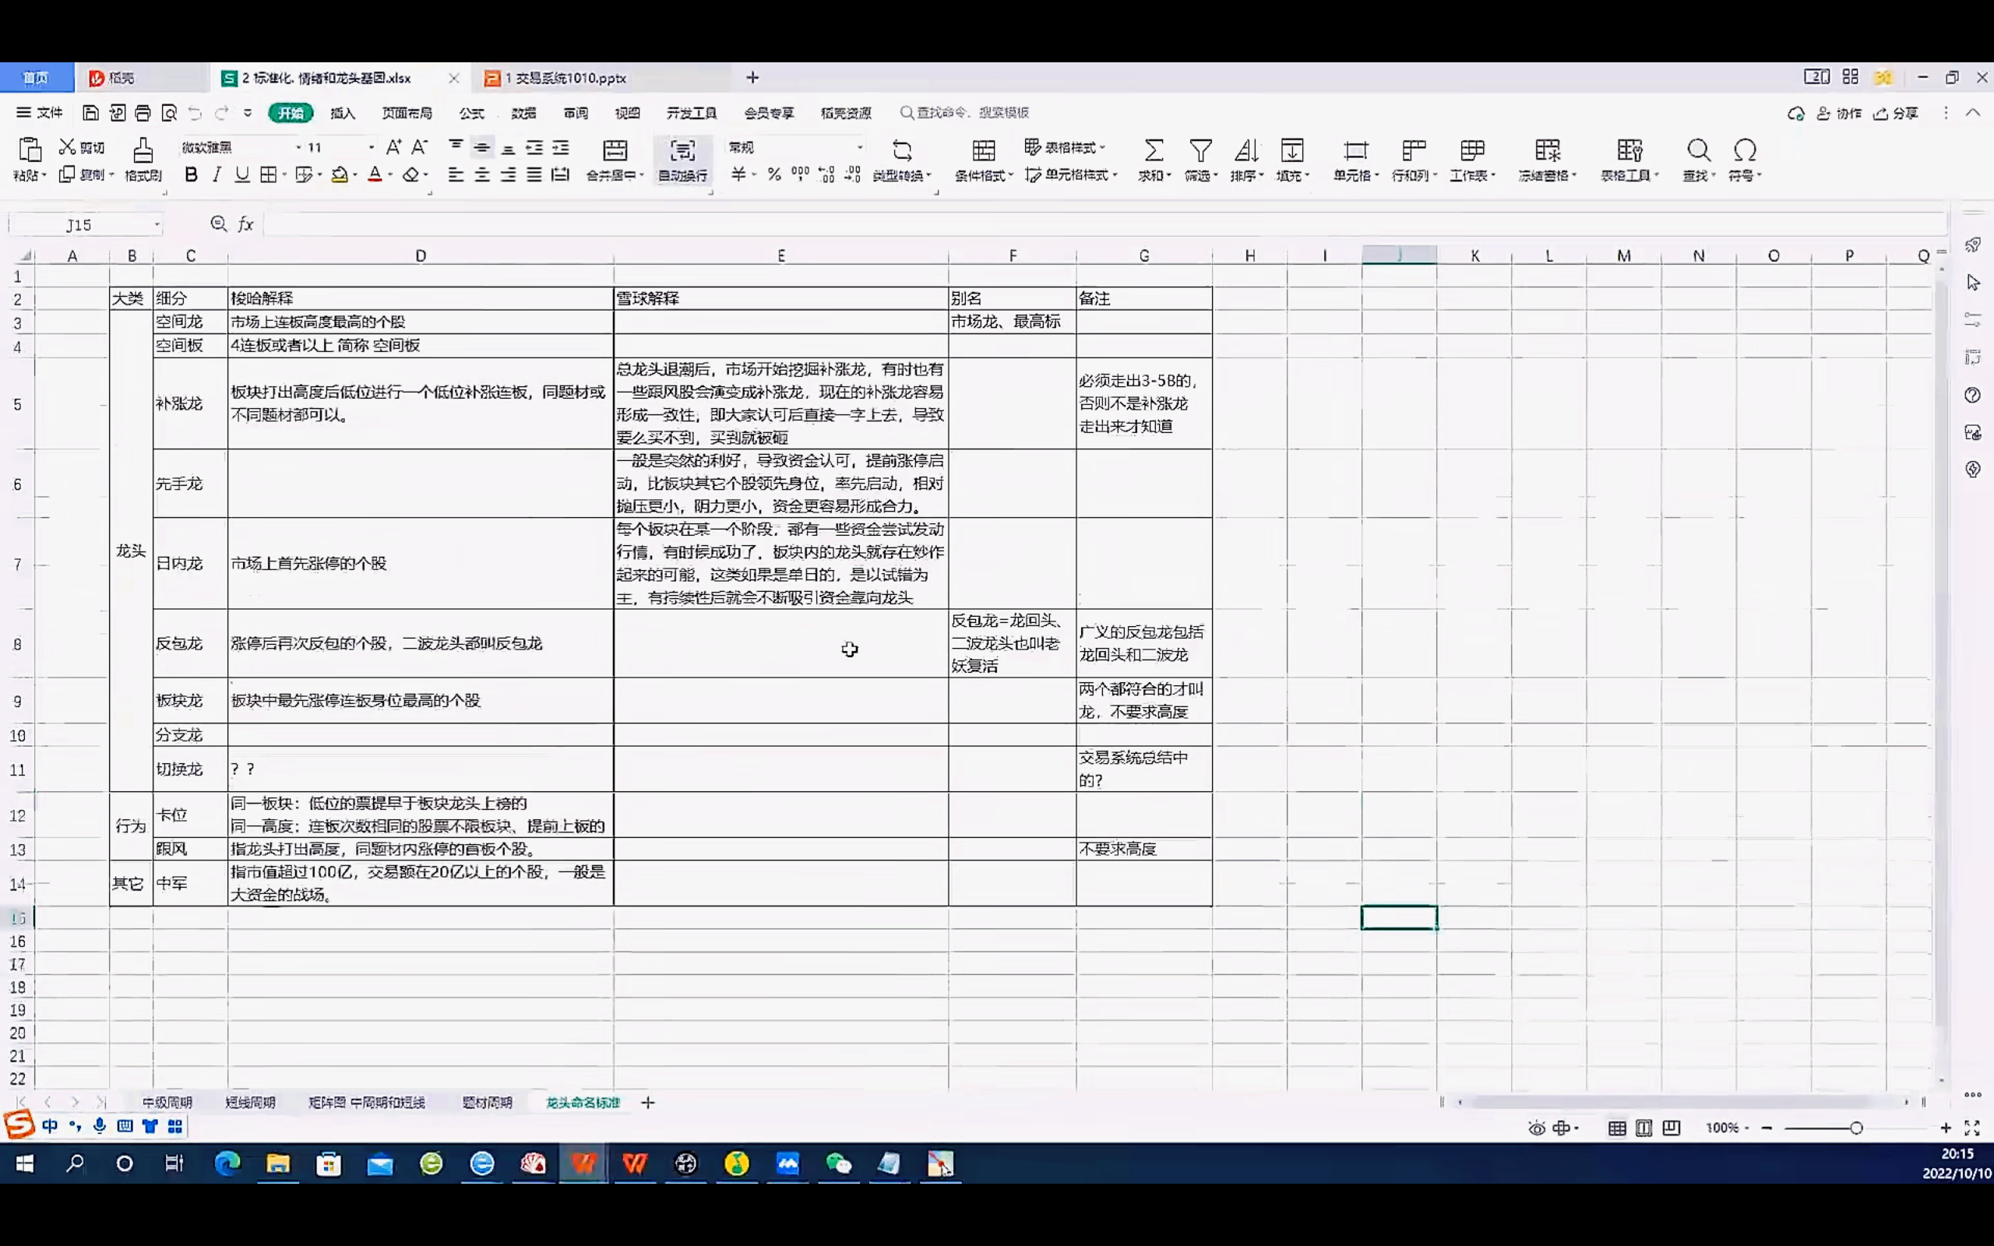Image resolution: width=1994 pixels, height=1246 pixels.
Task: Open the View ribbon tab
Action: point(627,113)
